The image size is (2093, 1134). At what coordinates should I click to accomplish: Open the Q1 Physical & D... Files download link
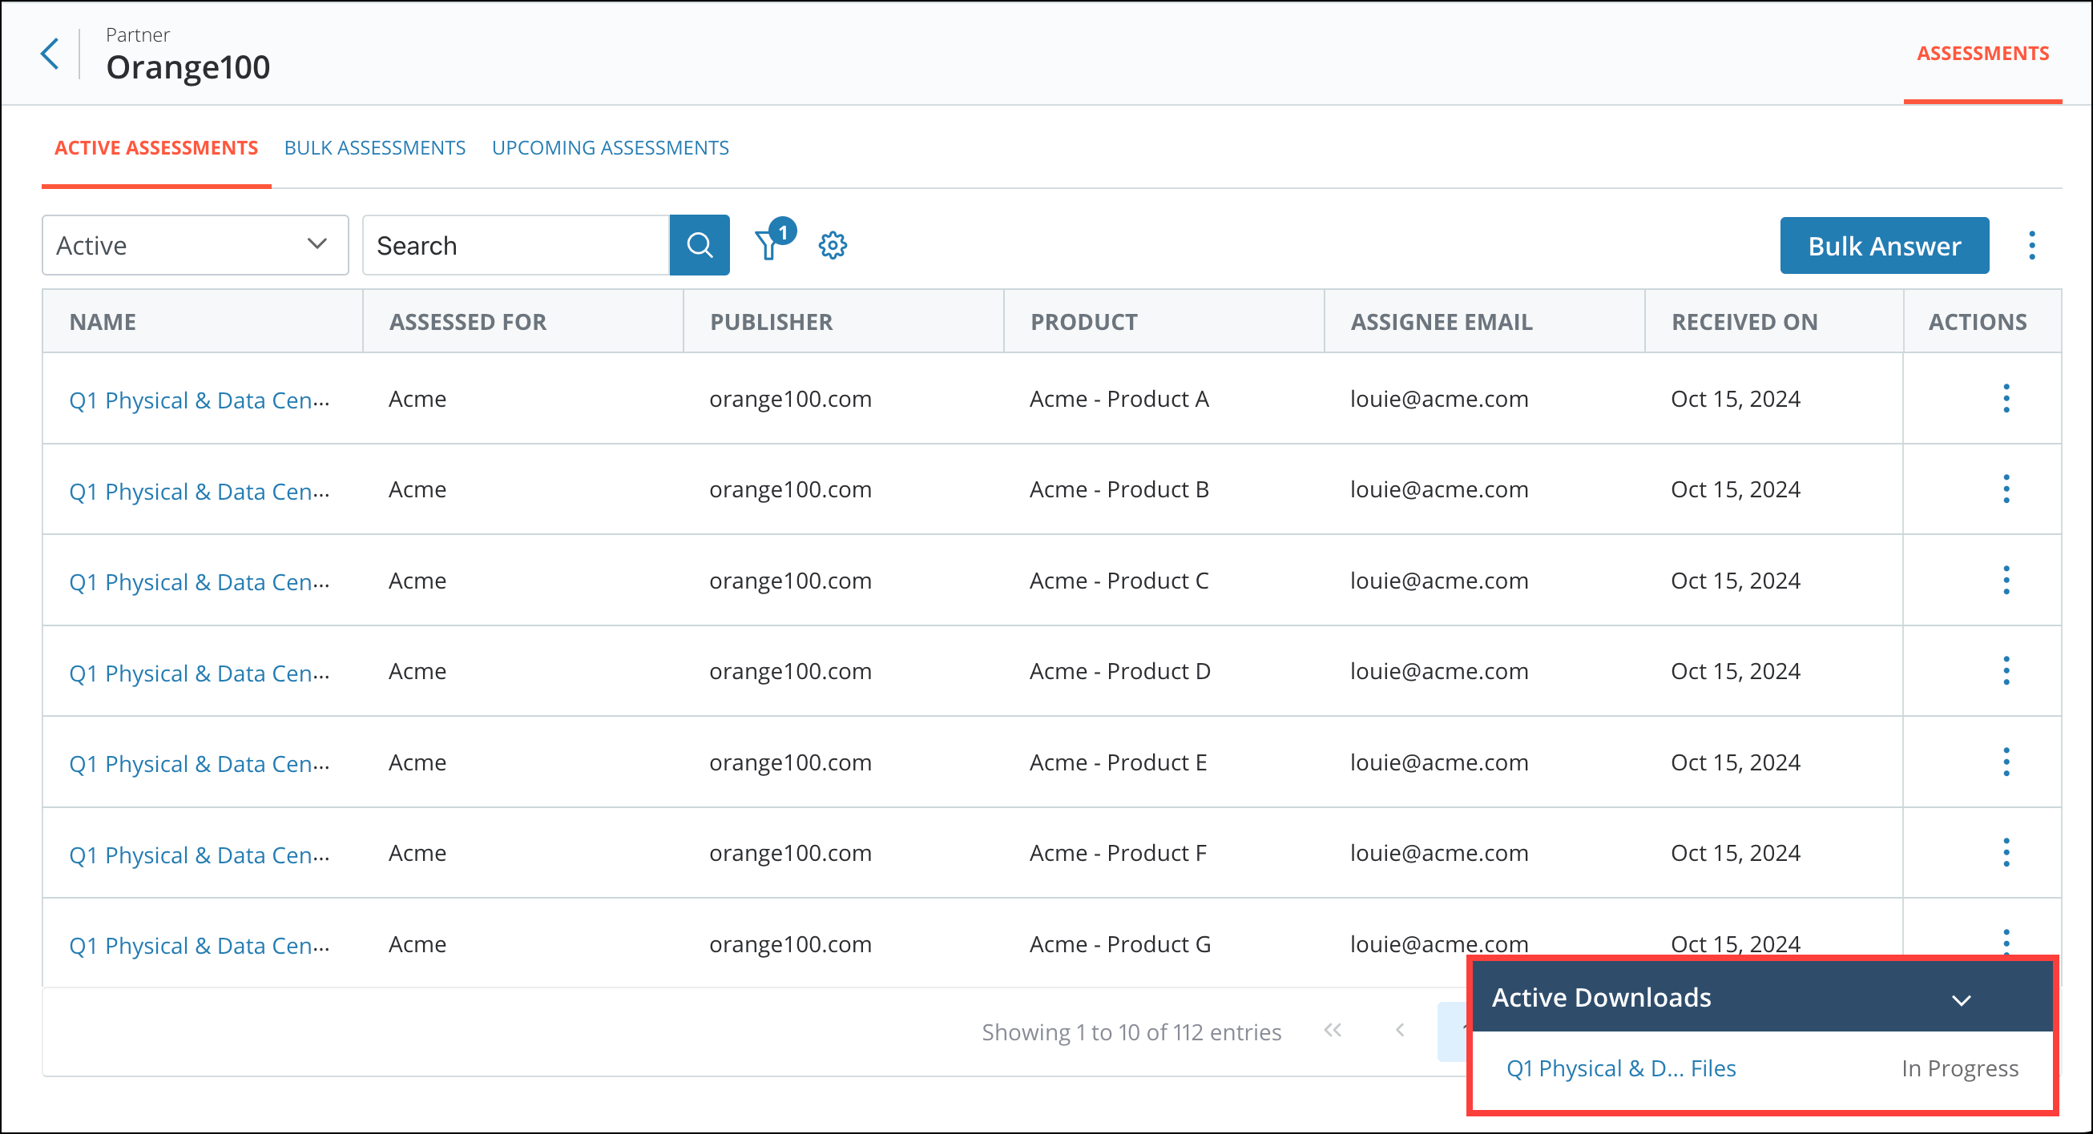point(1620,1068)
